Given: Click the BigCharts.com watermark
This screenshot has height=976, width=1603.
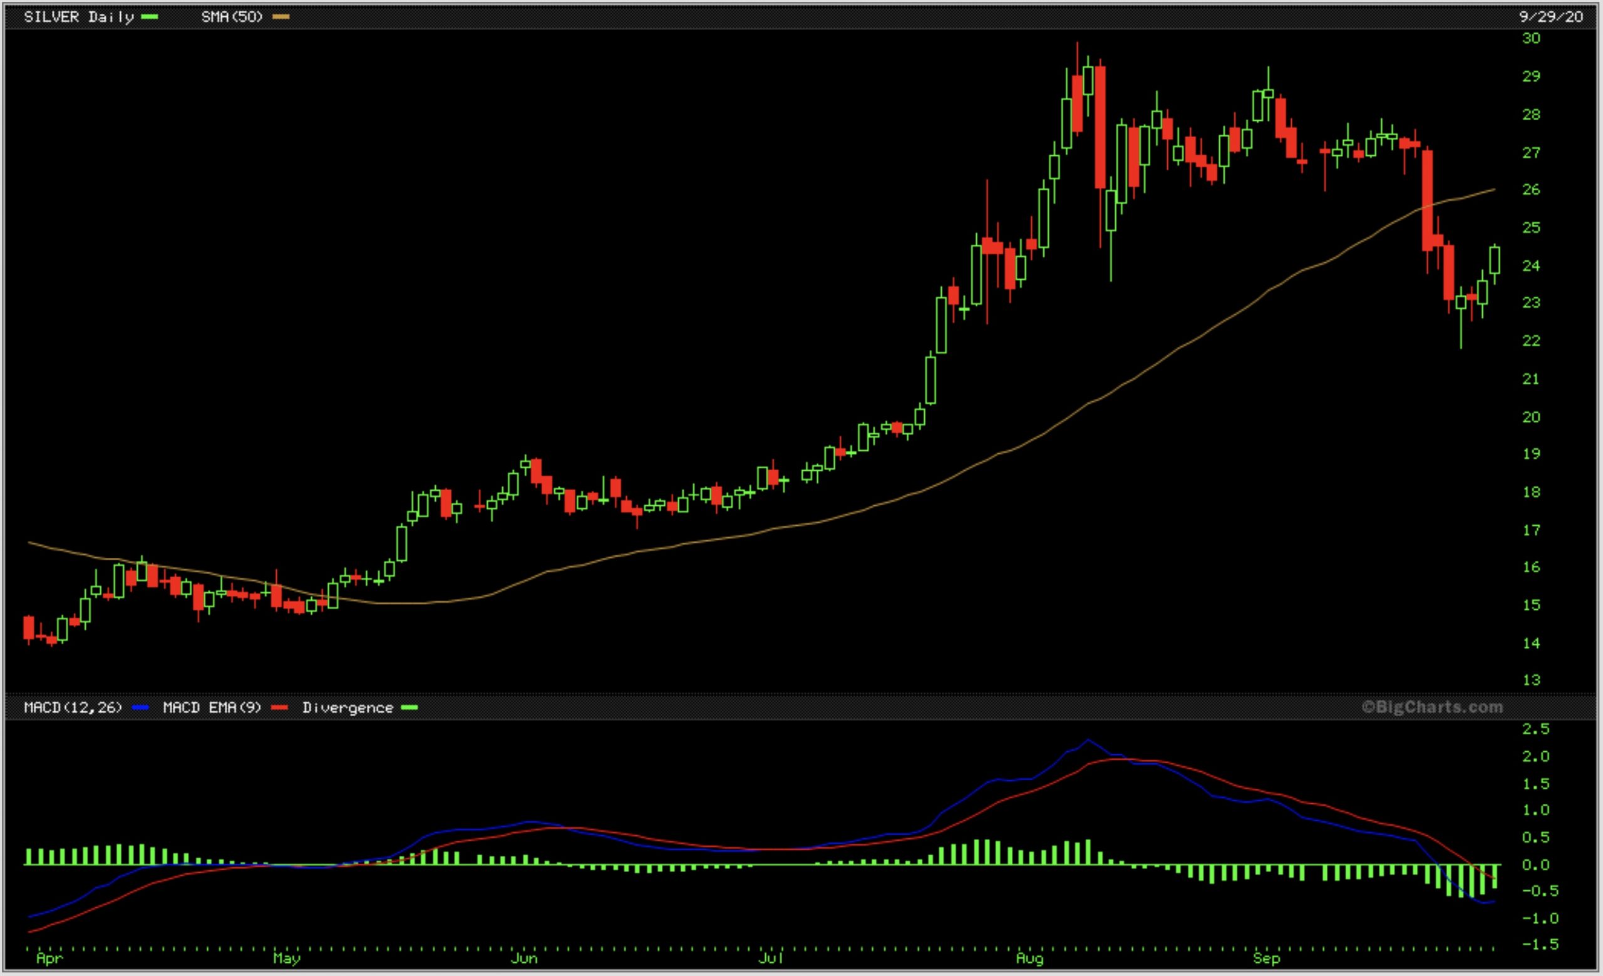Looking at the screenshot, I should 1432,707.
